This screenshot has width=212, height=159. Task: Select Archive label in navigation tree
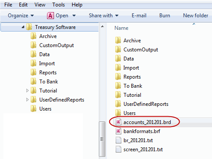pos(48,36)
